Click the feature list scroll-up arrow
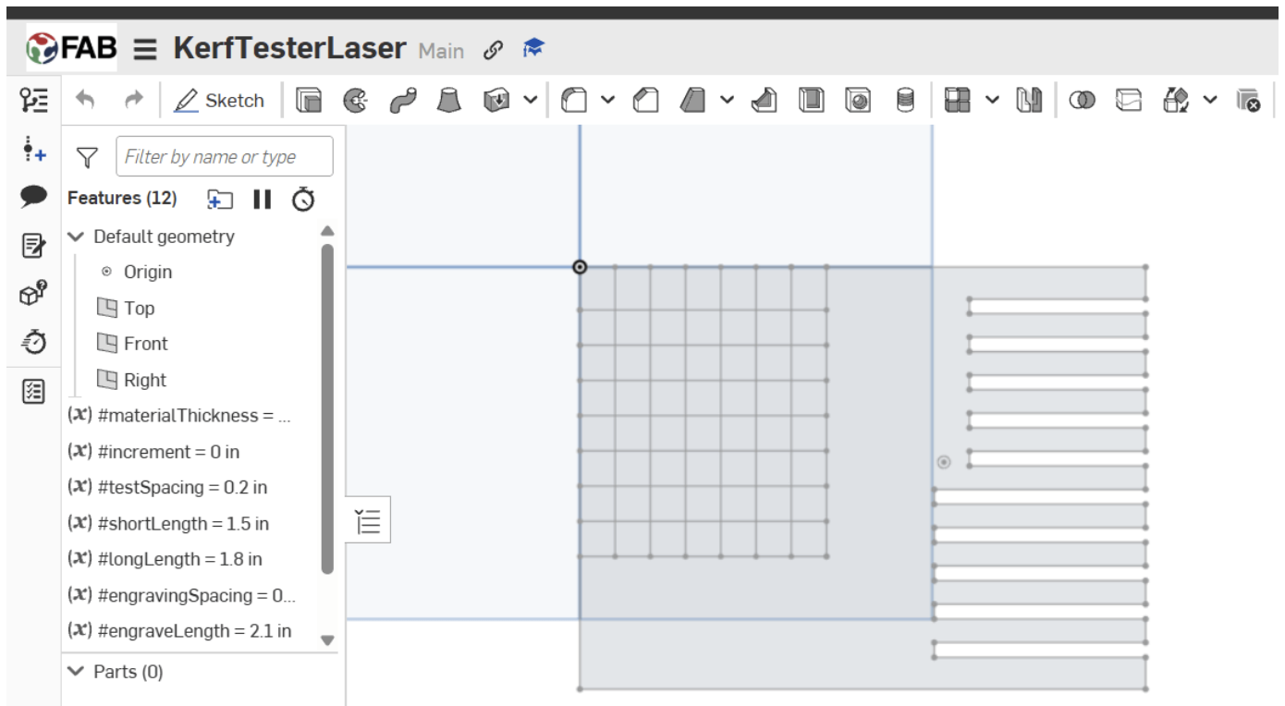Screen dimensions: 1285x706 [x=327, y=231]
